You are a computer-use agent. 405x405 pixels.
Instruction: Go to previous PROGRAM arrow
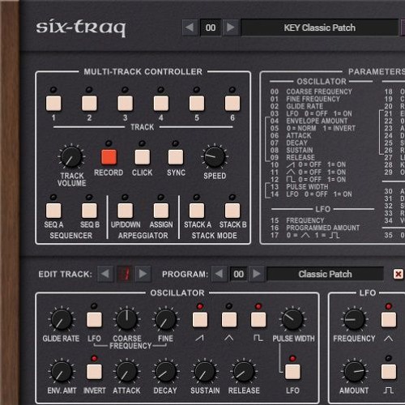coord(219,274)
